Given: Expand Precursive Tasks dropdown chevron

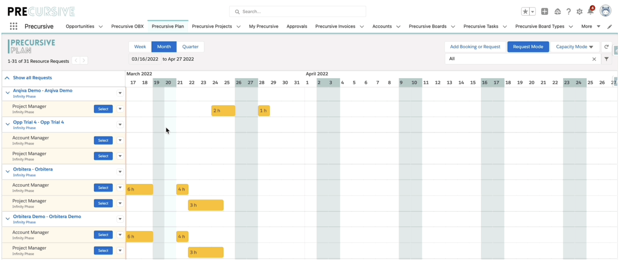Looking at the screenshot, I should tap(505, 27).
